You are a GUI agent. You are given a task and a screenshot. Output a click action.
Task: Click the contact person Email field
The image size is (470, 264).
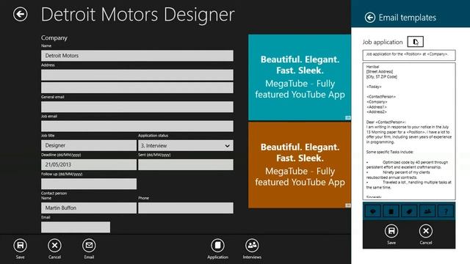[76, 227]
